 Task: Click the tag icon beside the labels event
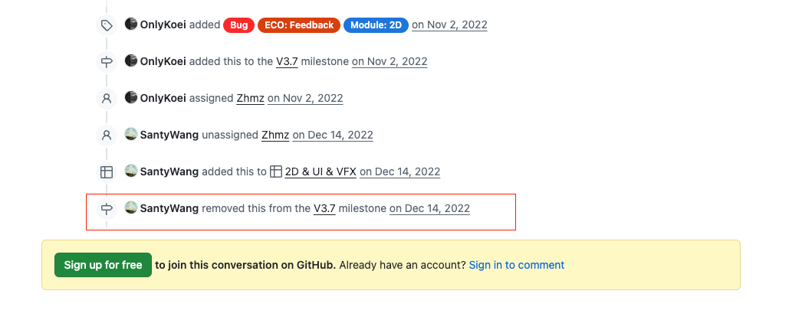[107, 25]
